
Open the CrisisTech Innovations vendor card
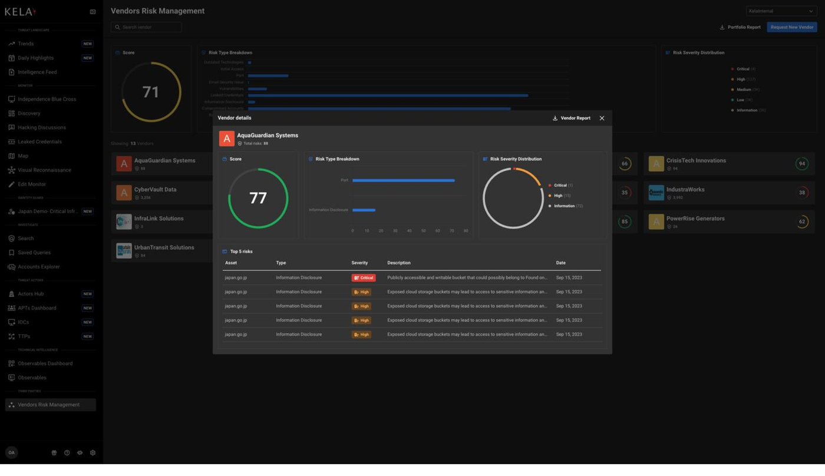[x=729, y=164]
